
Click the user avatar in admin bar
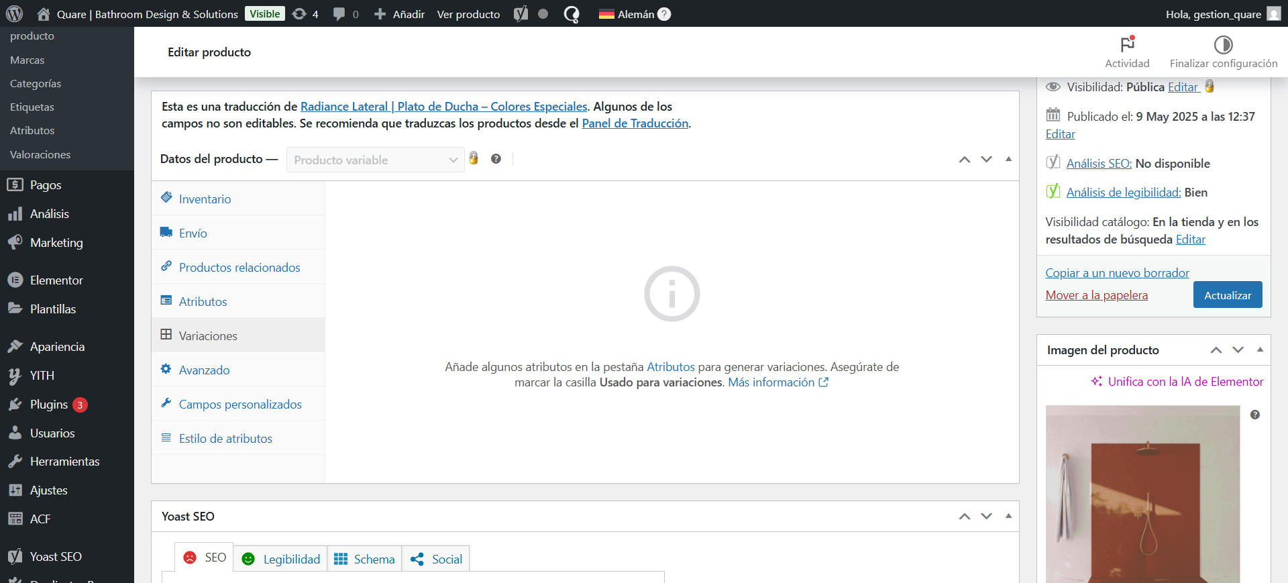coord(1274,13)
